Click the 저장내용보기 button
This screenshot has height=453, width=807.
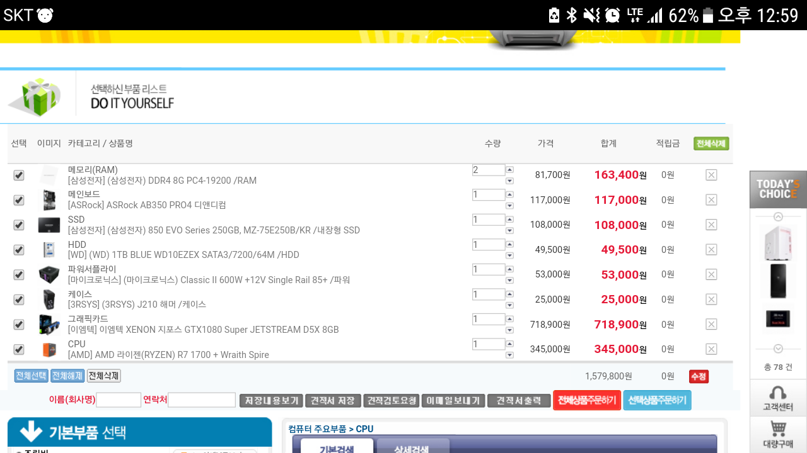tap(271, 400)
